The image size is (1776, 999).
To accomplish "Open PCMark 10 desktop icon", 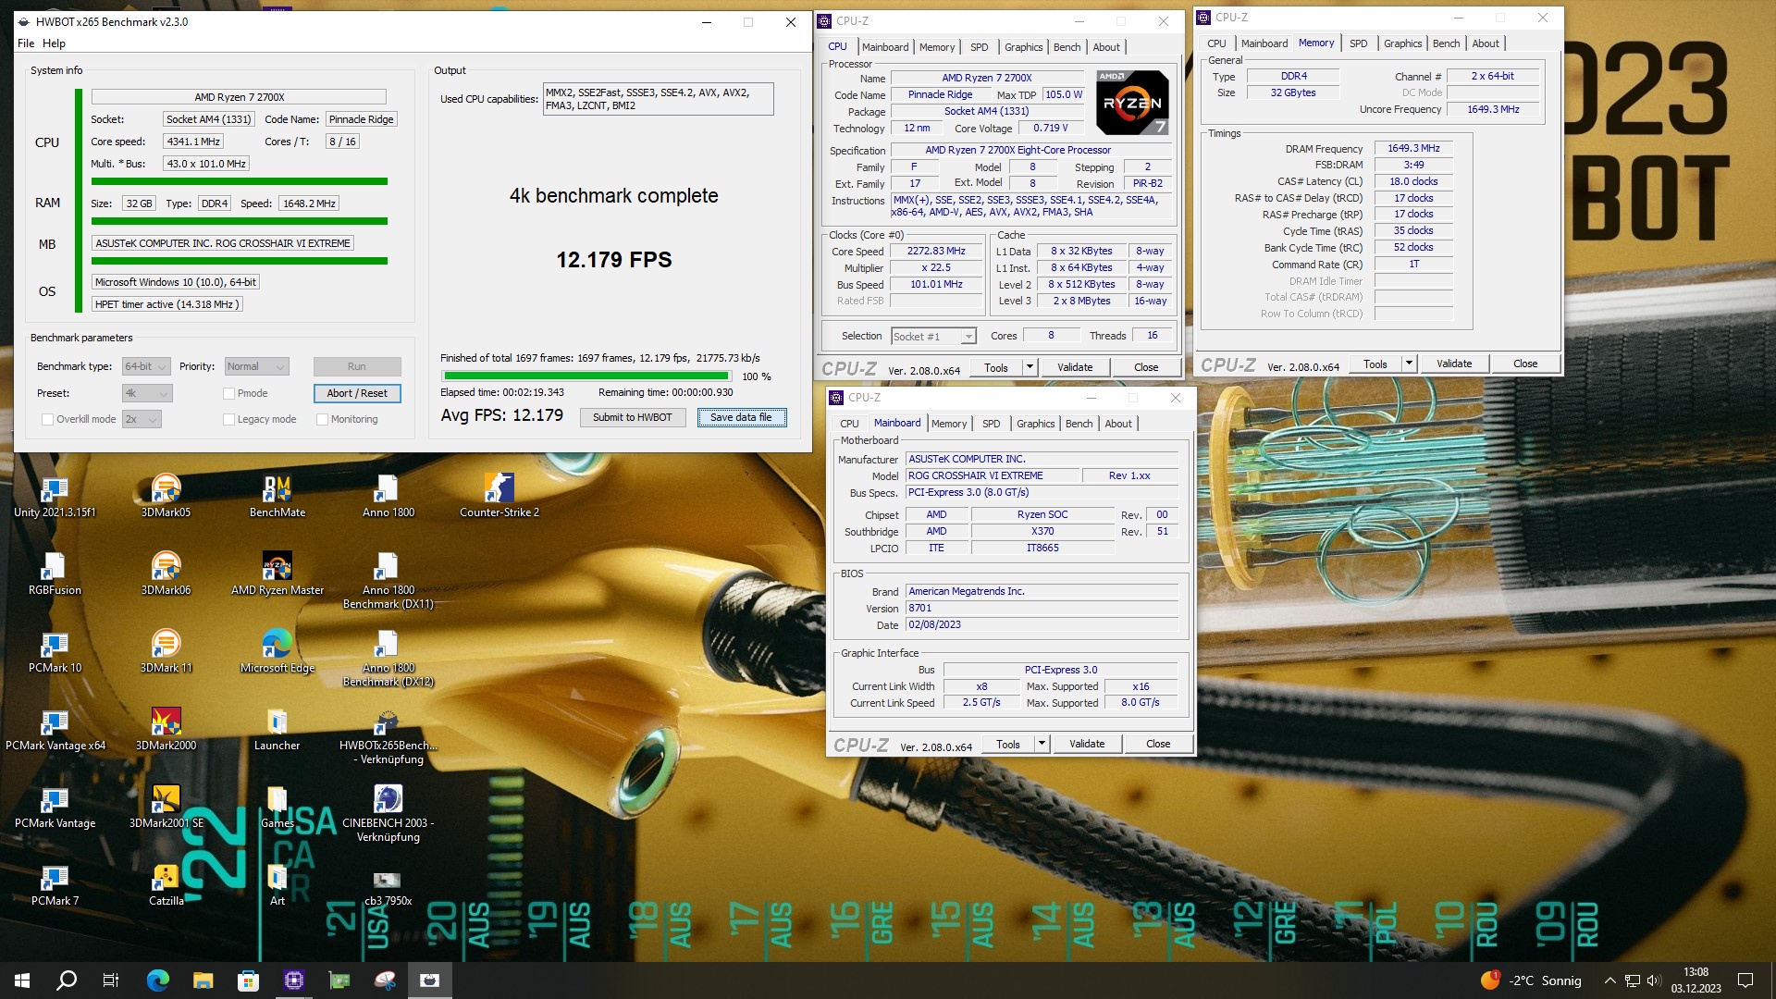I will pos(55,651).
